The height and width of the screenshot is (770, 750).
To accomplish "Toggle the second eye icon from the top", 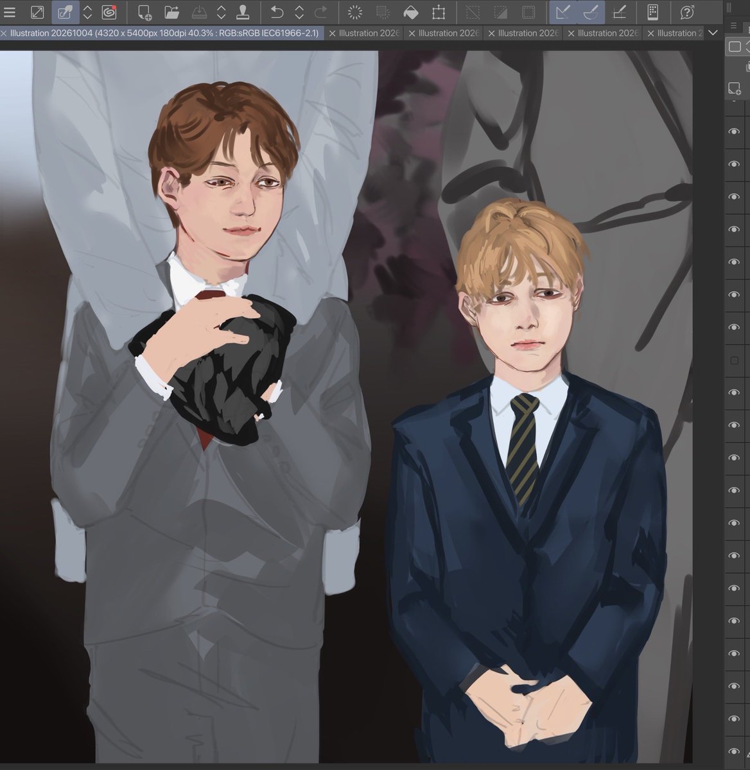I will point(734,164).
